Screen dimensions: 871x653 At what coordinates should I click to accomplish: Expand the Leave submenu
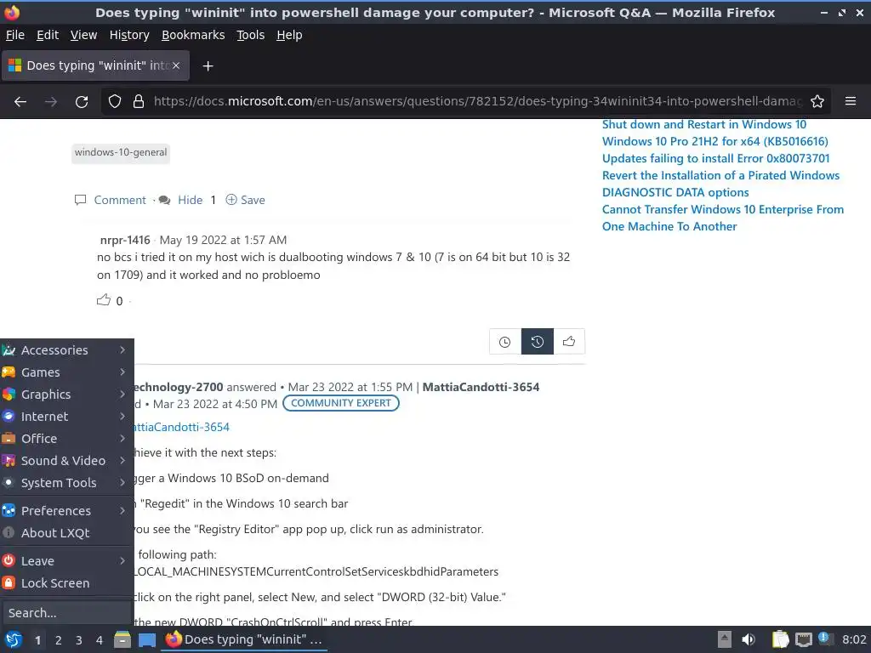click(x=66, y=561)
